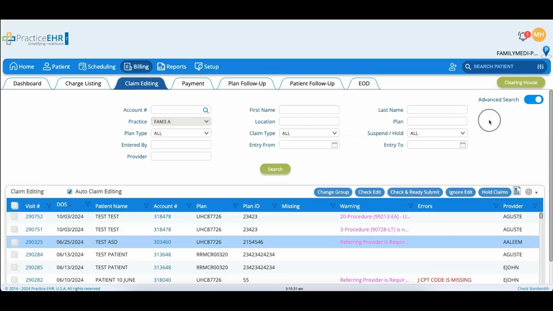Click the add patient icon
This screenshot has height=311, width=553.
453,67
